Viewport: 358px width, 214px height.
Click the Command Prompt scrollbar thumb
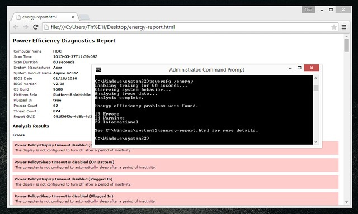click(316, 88)
